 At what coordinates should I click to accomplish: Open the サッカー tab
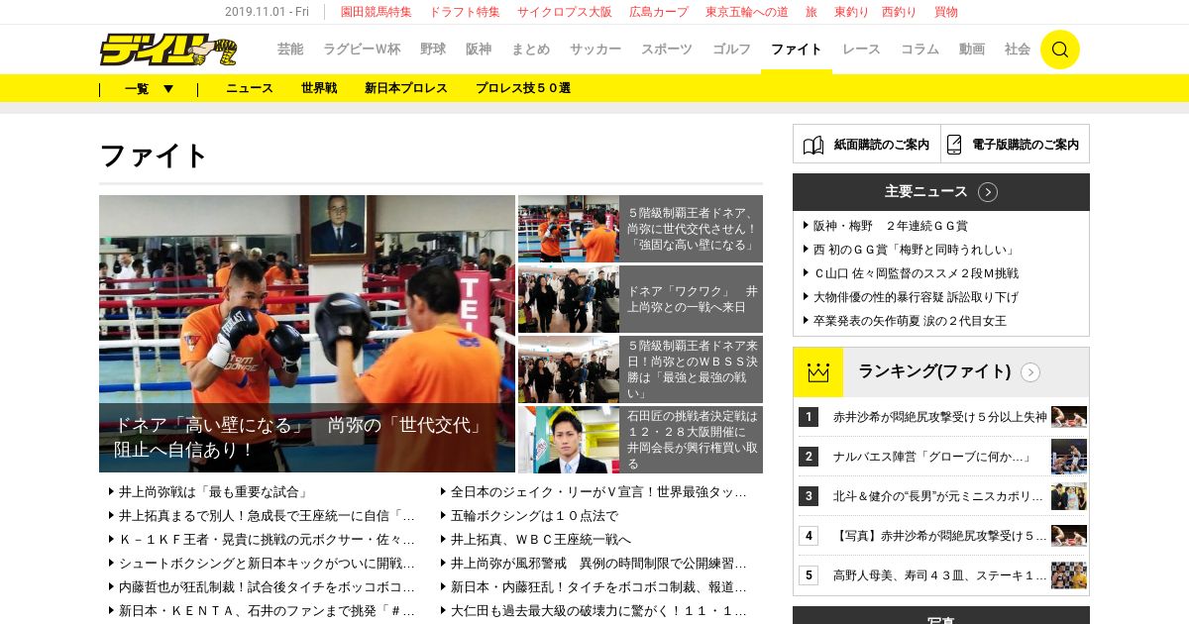coord(595,49)
